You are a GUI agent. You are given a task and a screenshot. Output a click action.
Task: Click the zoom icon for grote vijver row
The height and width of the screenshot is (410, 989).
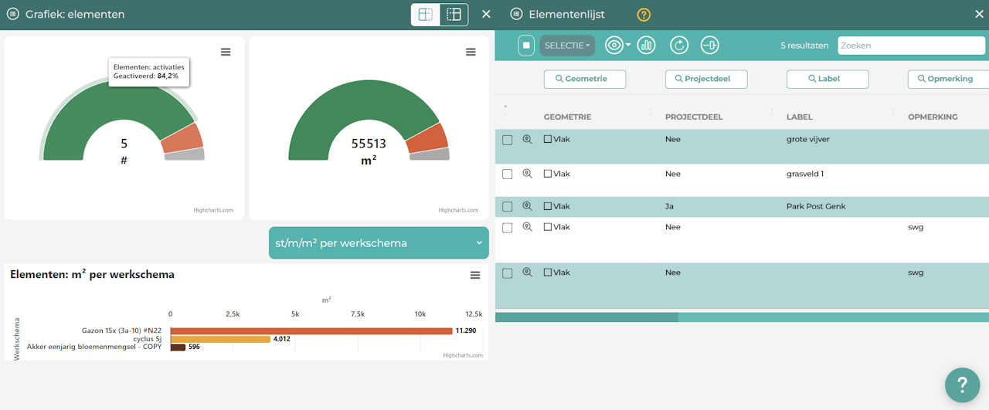pos(528,140)
